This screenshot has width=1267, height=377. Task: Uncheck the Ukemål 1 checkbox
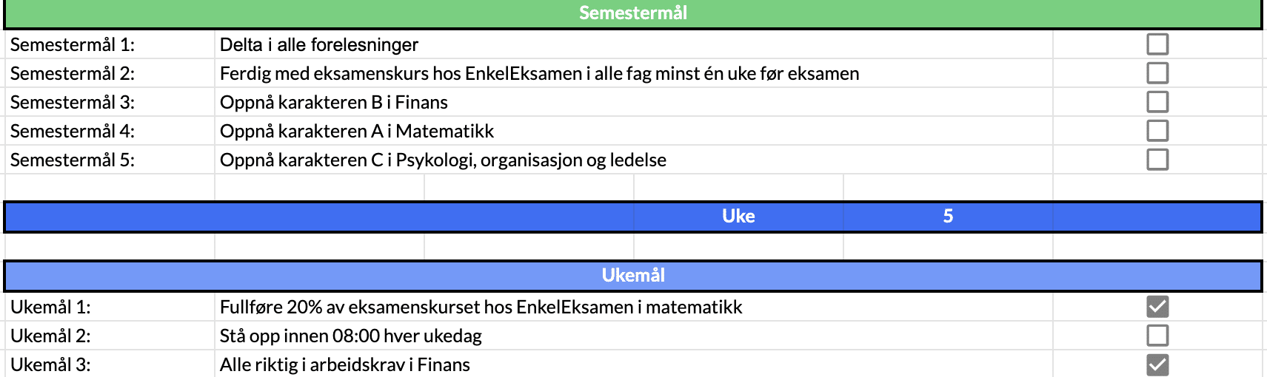tap(1157, 307)
